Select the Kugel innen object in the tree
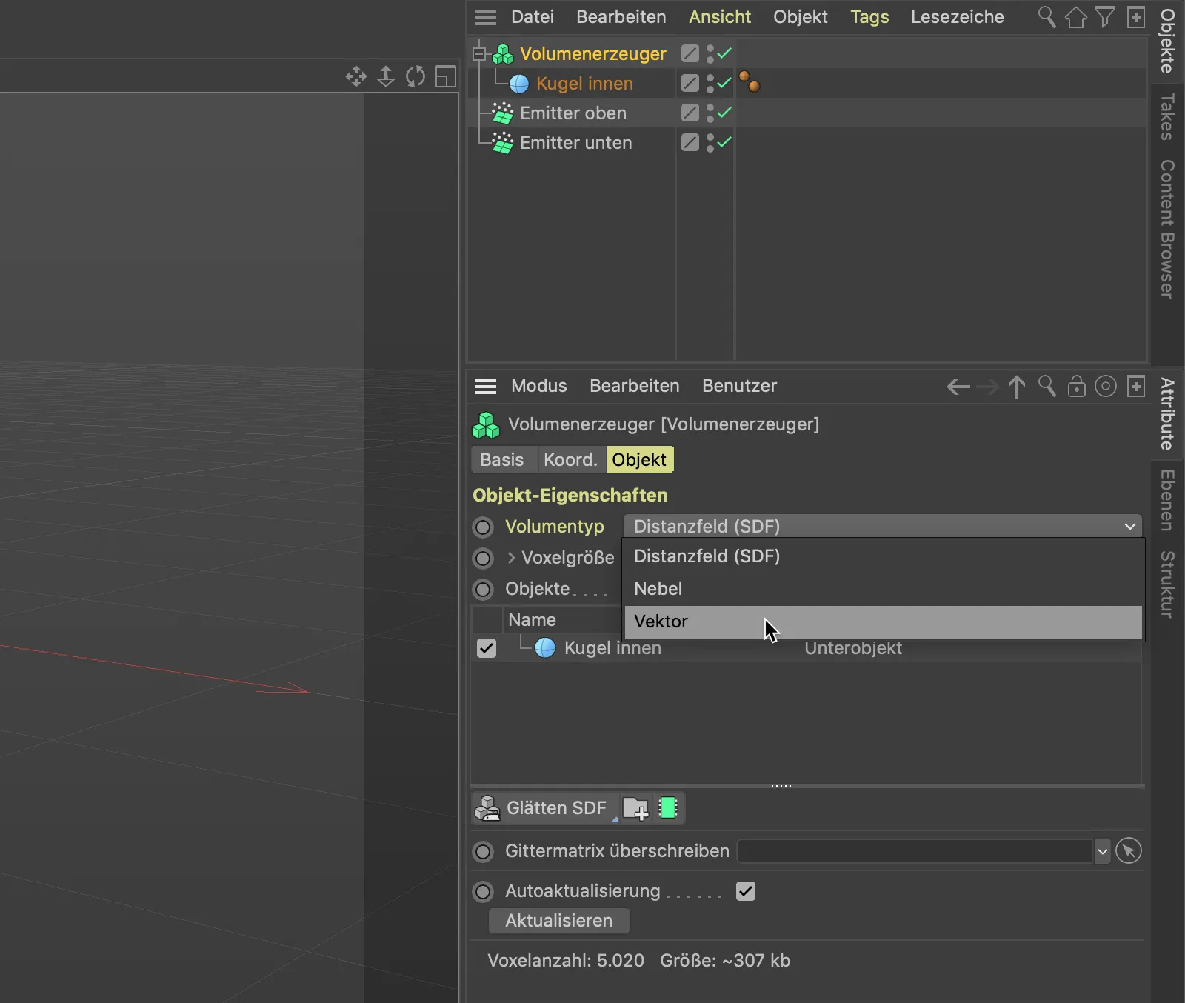The width and height of the screenshot is (1185, 1003). pyautogui.click(x=584, y=84)
